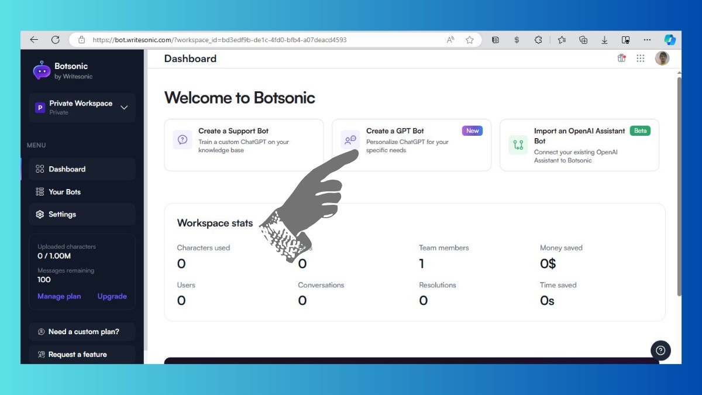This screenshot has height=395, width=702.
Task: Click the dollar sign extension icon
Action: click(x=517, y=40)
